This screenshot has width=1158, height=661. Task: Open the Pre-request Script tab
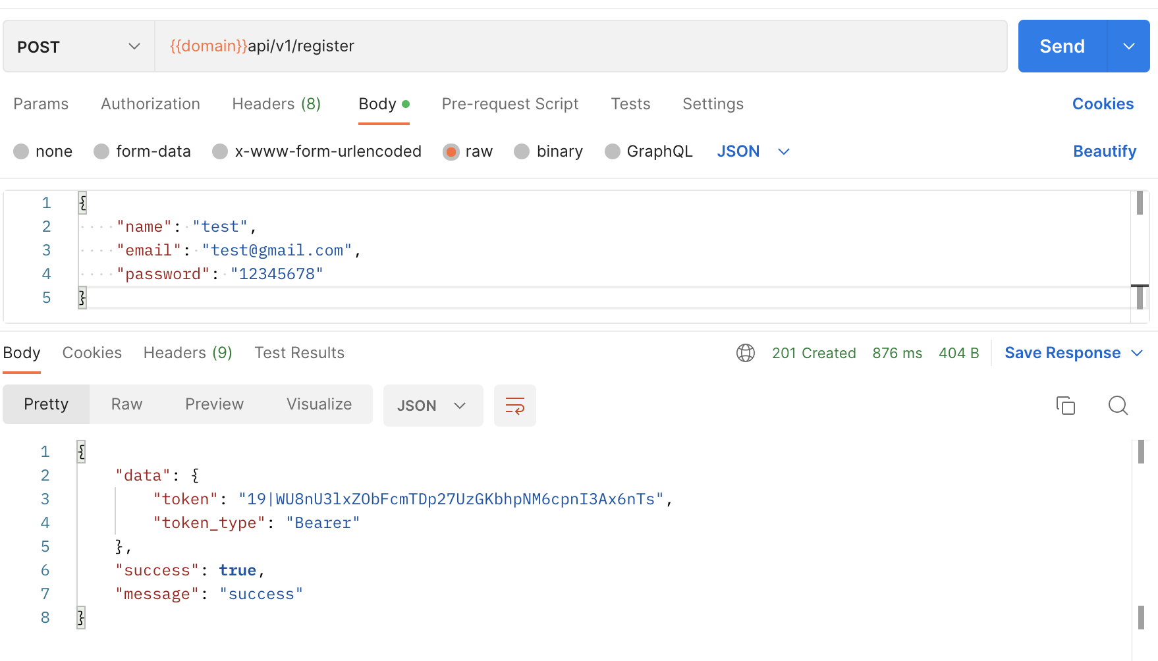click(x=510, y=104)
